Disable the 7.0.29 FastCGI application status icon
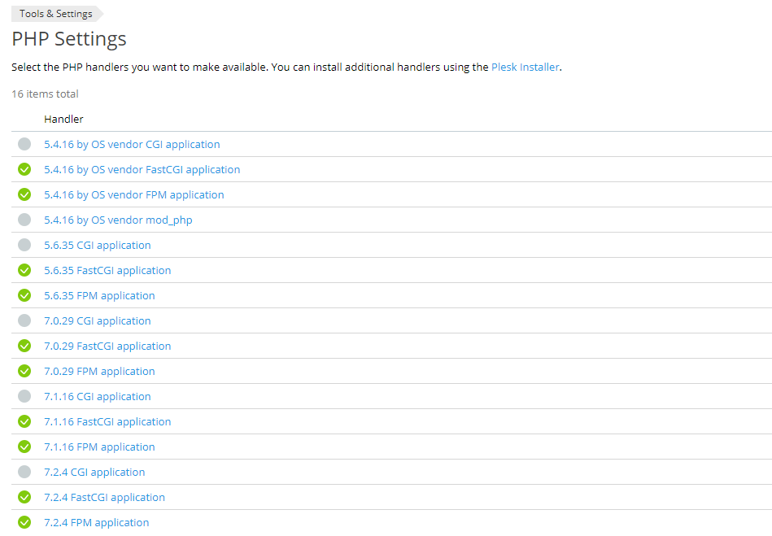The width and height of the screenshot is (772, 536). 24,346
